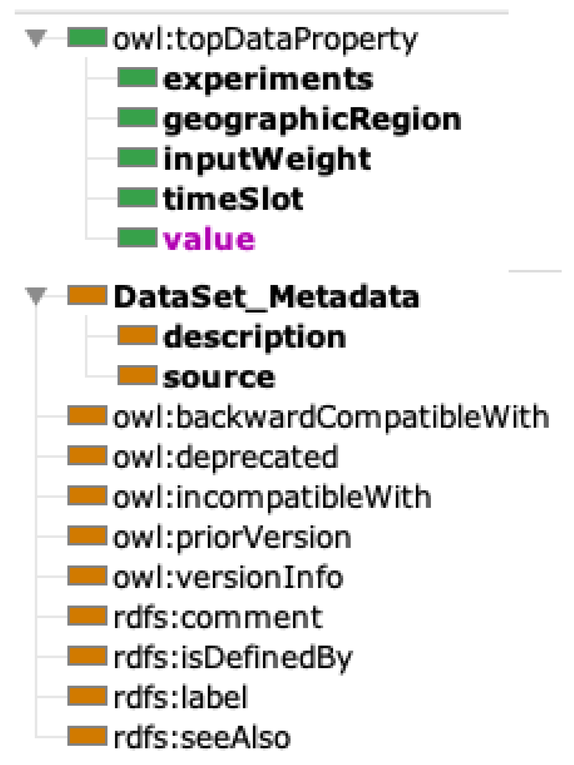Click the orange icon beside owl:deprecated
This screenshot has width=574, height=765.
click(87, 456)
